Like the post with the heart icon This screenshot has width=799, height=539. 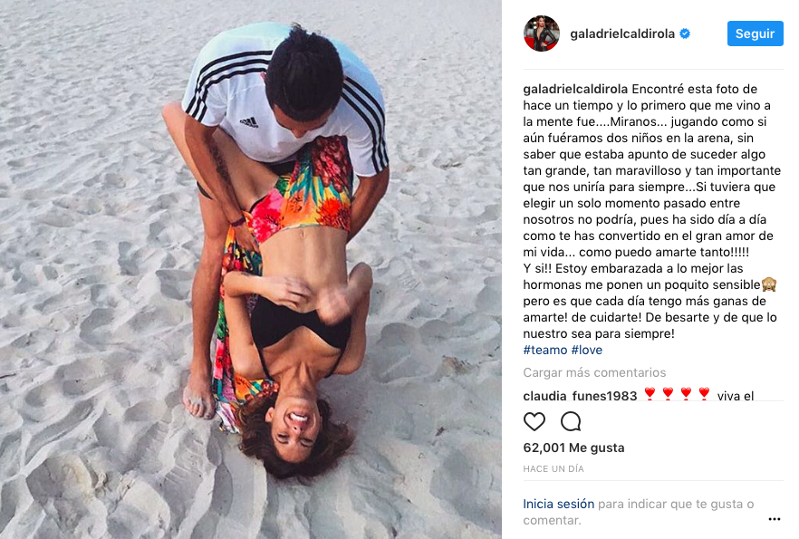pyautogui.click(x=534, y=422)
